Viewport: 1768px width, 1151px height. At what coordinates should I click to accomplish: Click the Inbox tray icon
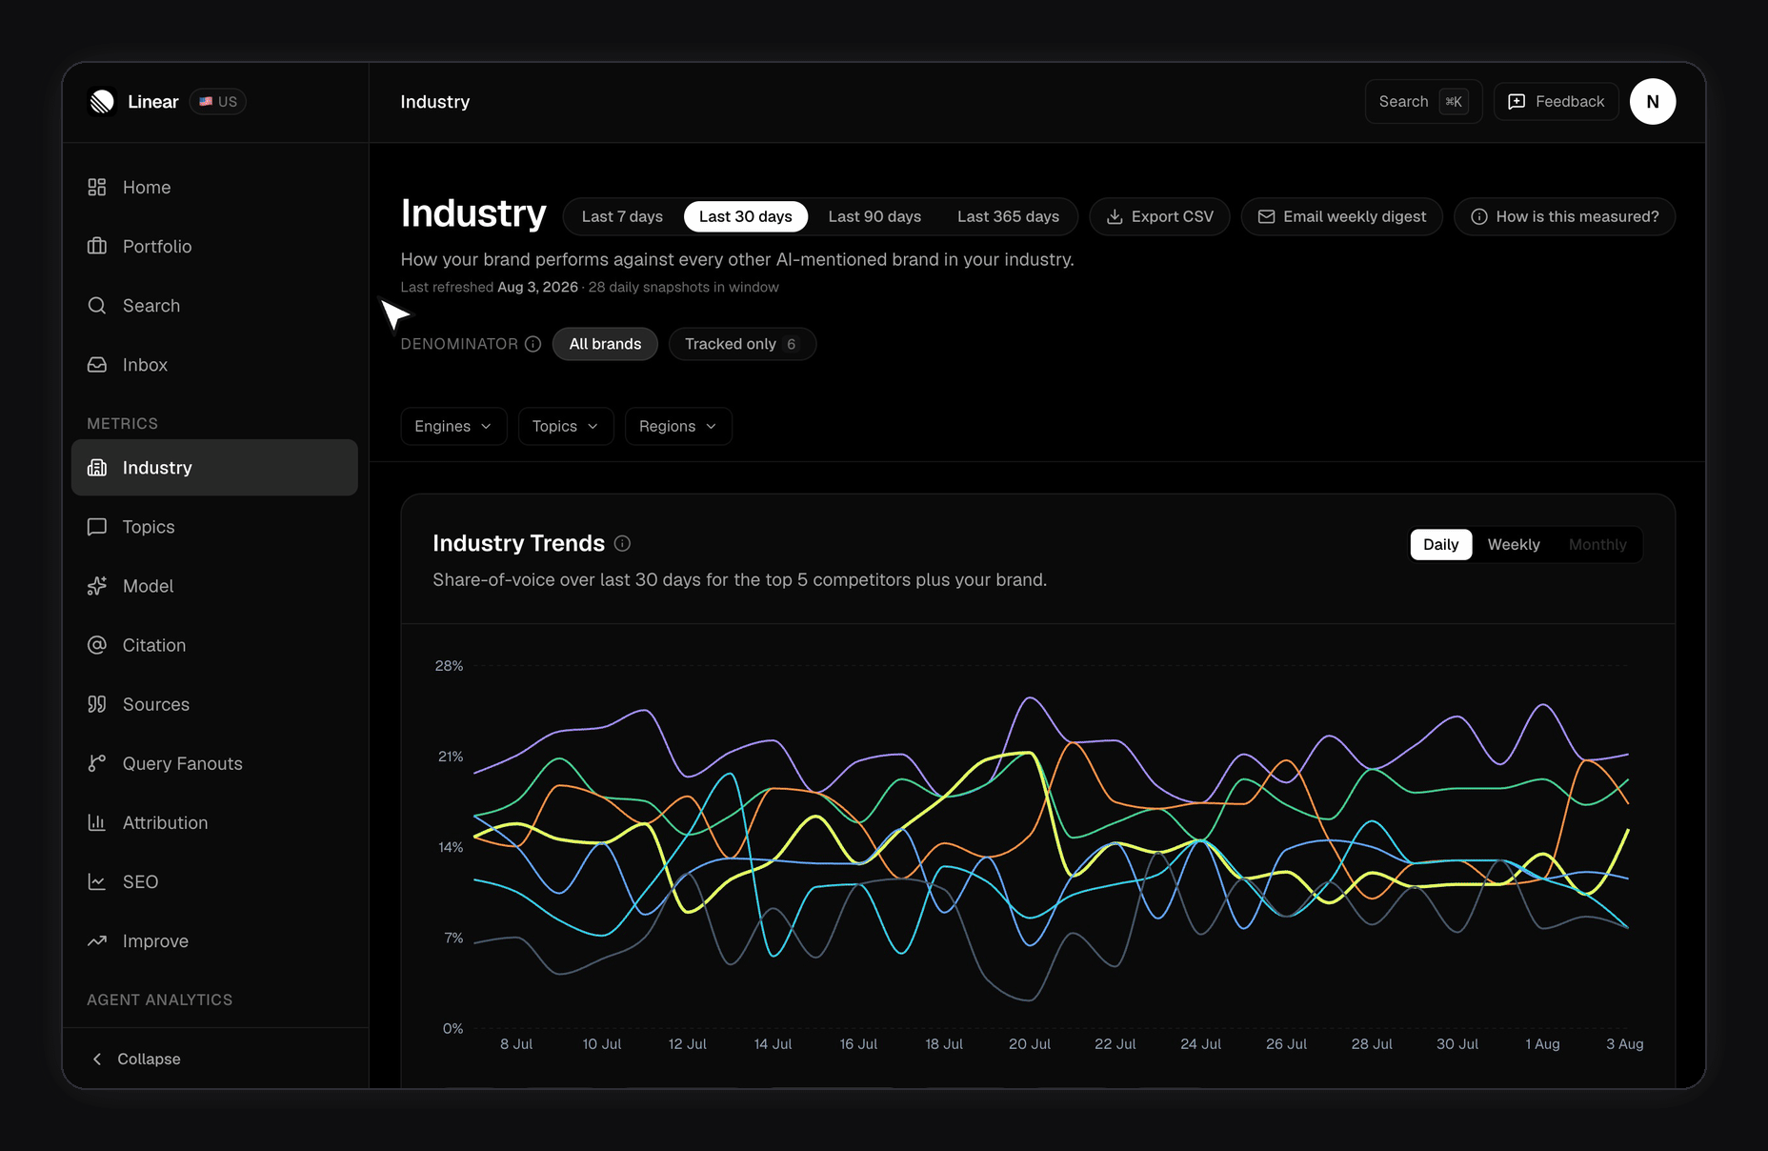click(x=97, y=365)
